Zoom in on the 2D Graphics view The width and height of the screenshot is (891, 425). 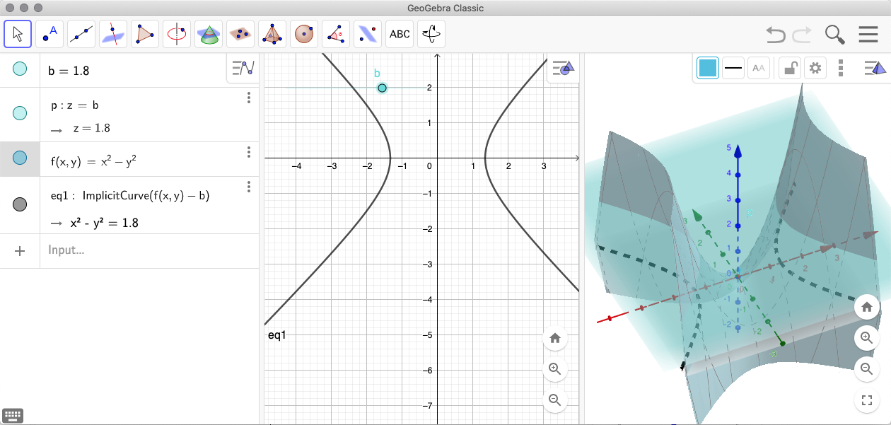tap(555, 368)
